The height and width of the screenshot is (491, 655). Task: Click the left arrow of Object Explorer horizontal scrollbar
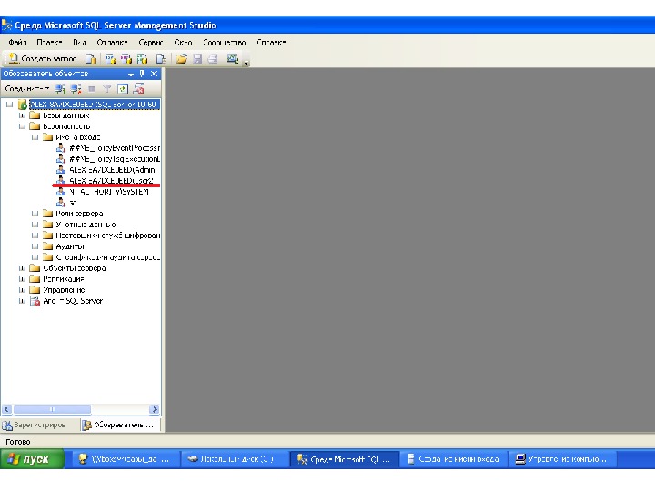tap(6, 409)
